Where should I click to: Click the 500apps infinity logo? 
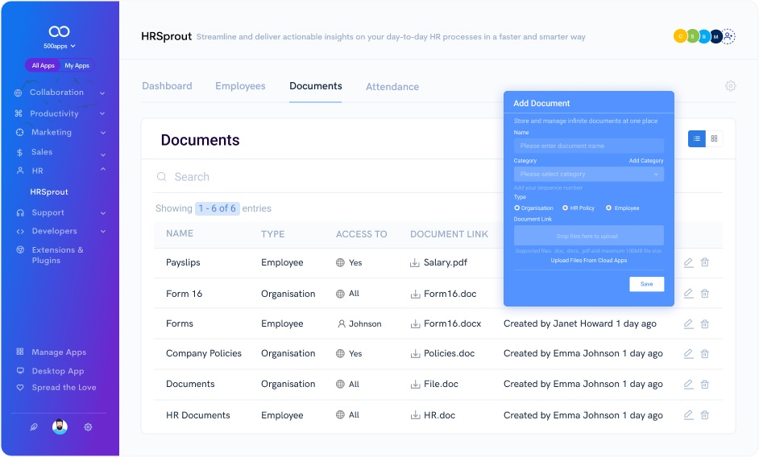[59, 31]
